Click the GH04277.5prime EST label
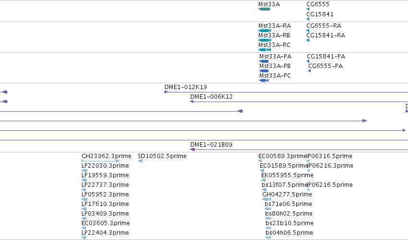 [x=287, y=194]
